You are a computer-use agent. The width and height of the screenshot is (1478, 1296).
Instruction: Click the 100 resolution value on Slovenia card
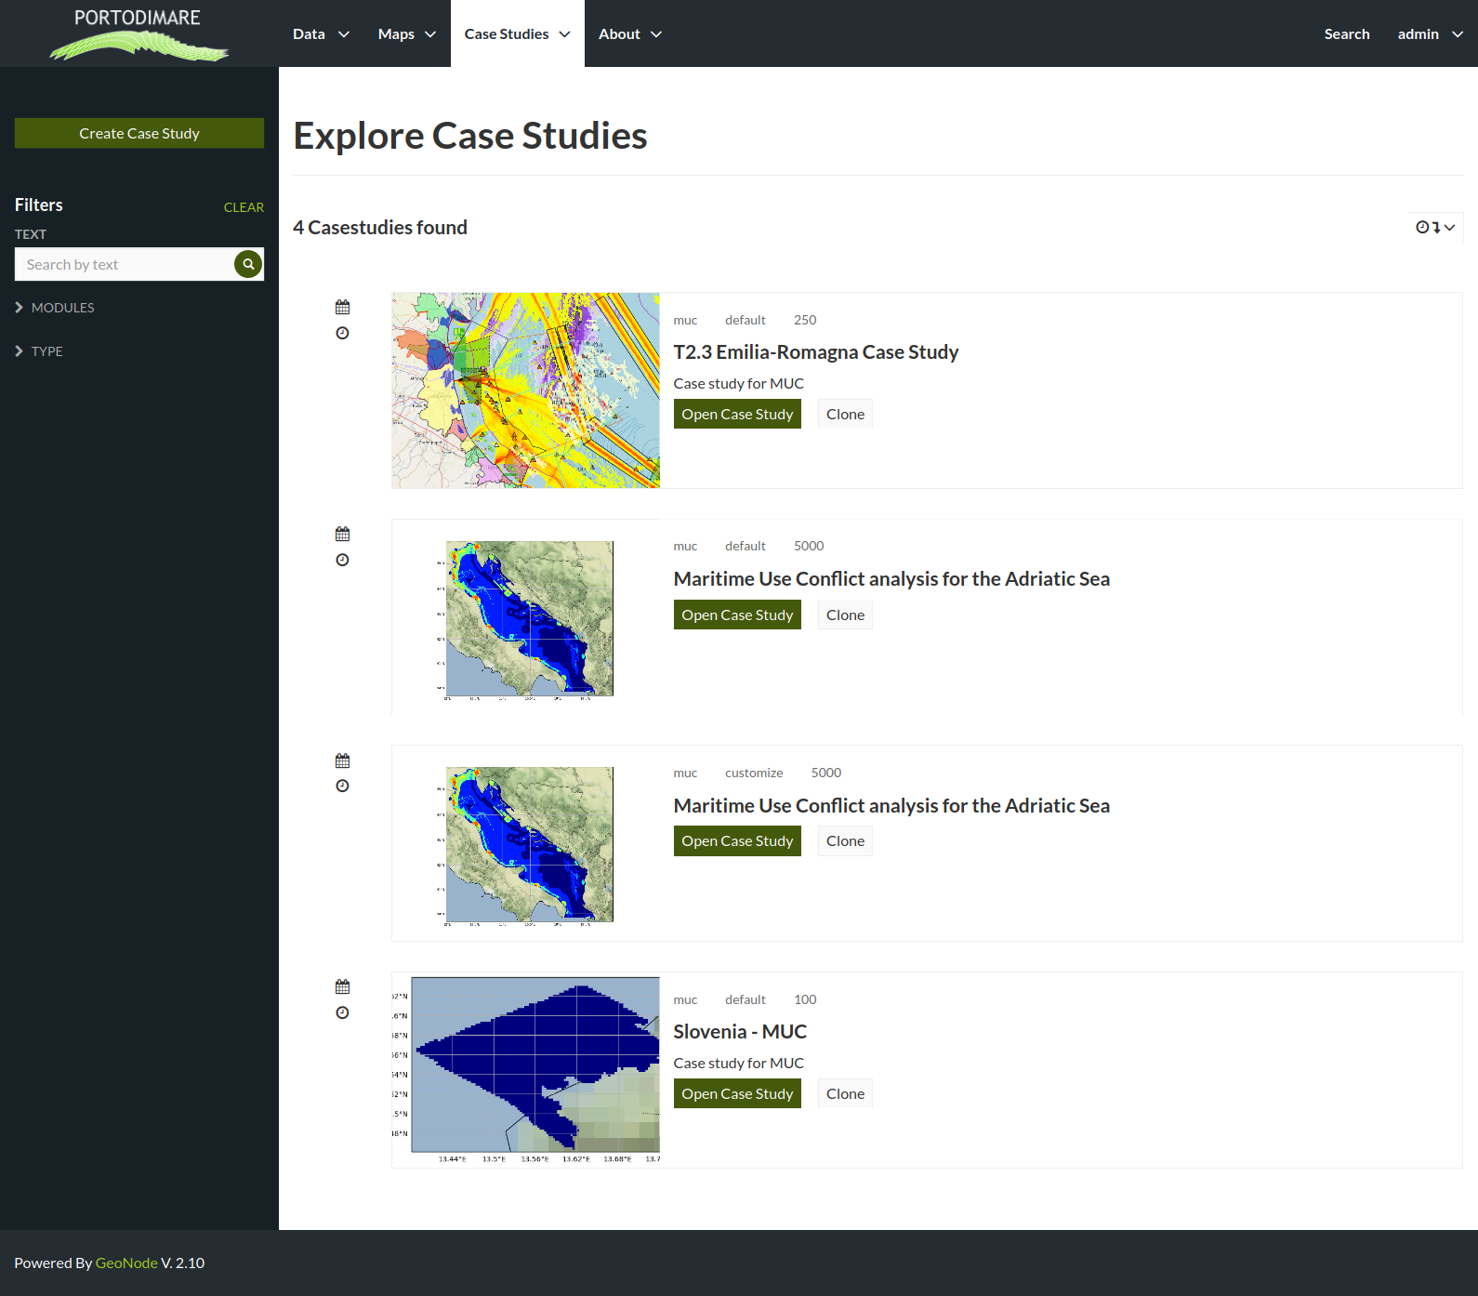click(805, 999)
